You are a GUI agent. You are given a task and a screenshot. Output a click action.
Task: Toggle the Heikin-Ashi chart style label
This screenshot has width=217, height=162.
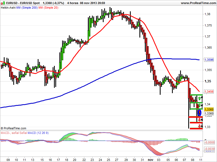click(8, 8)
